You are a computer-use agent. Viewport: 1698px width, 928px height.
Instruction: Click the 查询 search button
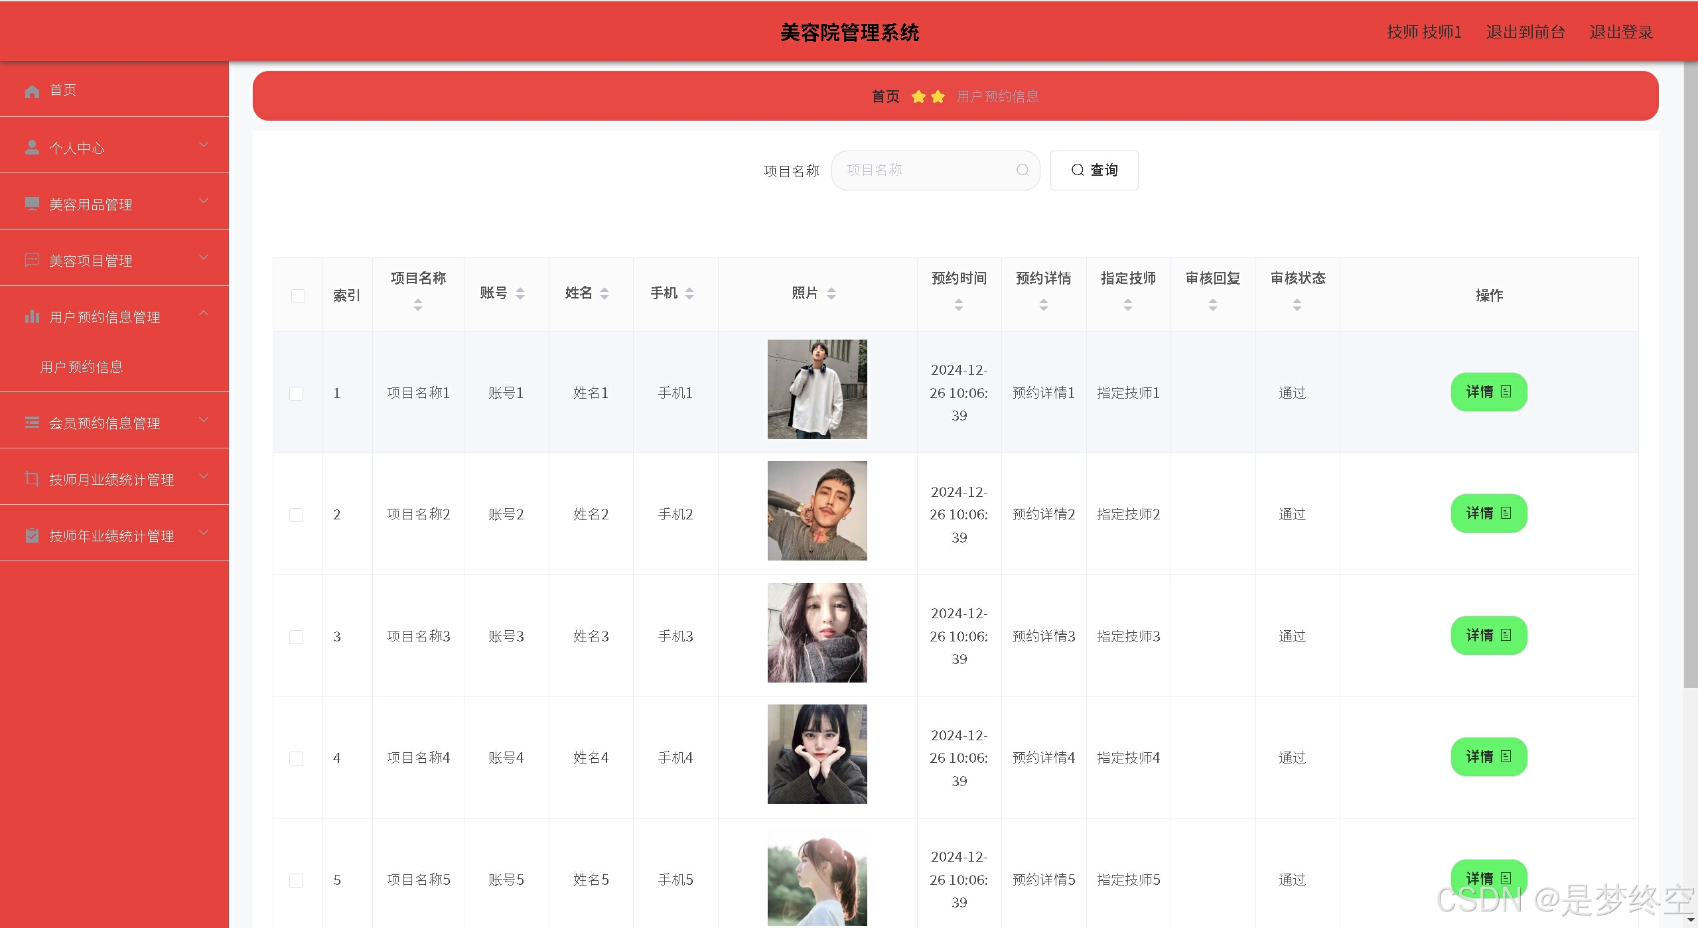tap(1094, 170)
